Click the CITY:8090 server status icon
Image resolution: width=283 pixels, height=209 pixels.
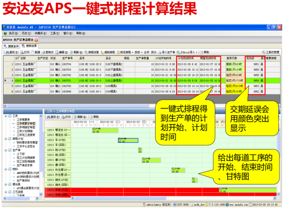pos(175,205)
